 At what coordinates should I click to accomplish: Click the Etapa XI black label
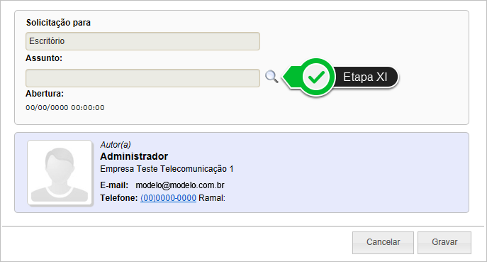(365, 77)
